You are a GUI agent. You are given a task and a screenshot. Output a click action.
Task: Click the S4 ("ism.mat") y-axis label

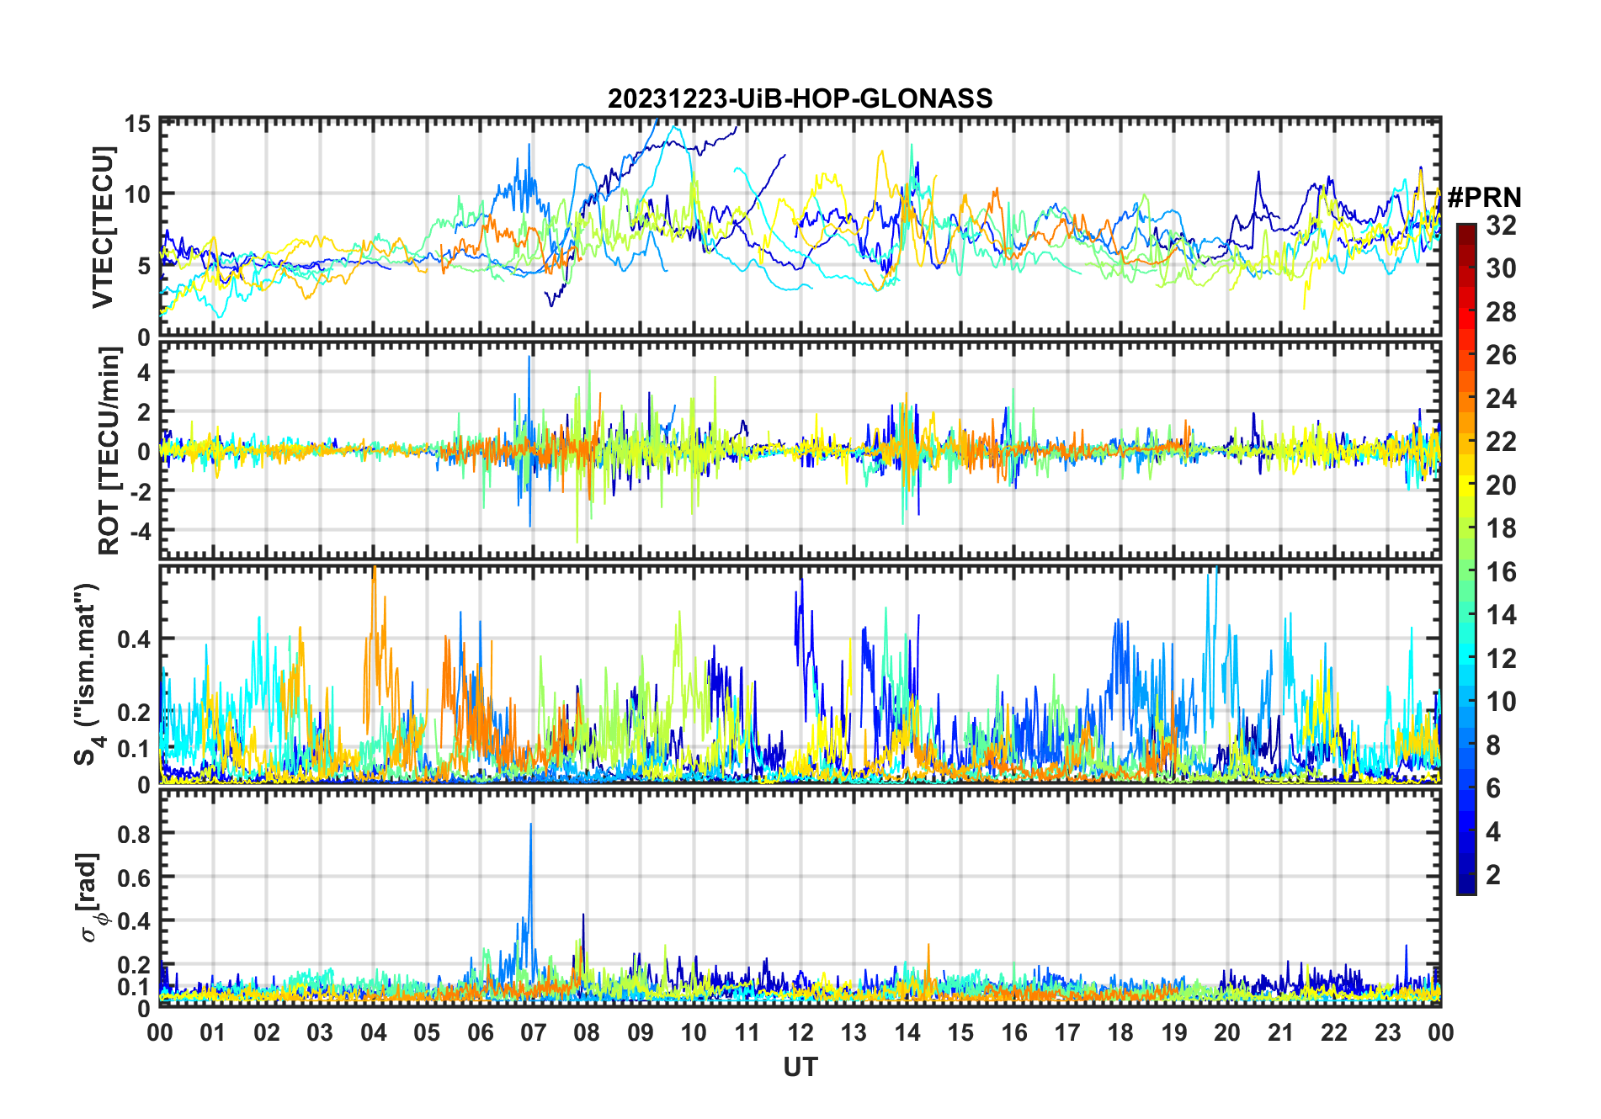click(x=88, y=674)
